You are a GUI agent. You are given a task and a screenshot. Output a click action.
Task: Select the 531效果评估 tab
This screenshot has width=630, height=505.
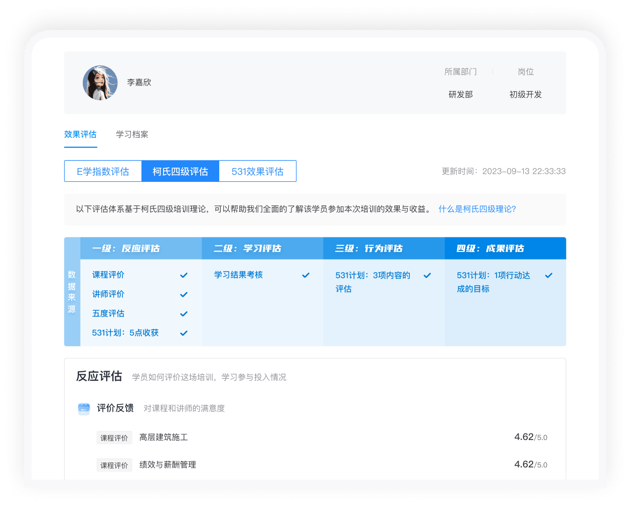(x=257, y=171)
